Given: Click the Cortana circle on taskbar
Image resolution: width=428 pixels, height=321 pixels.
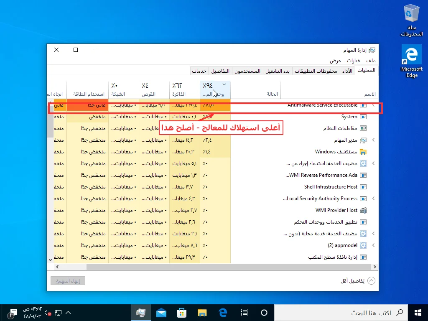Looking at the screenshot, I should 264,313.
